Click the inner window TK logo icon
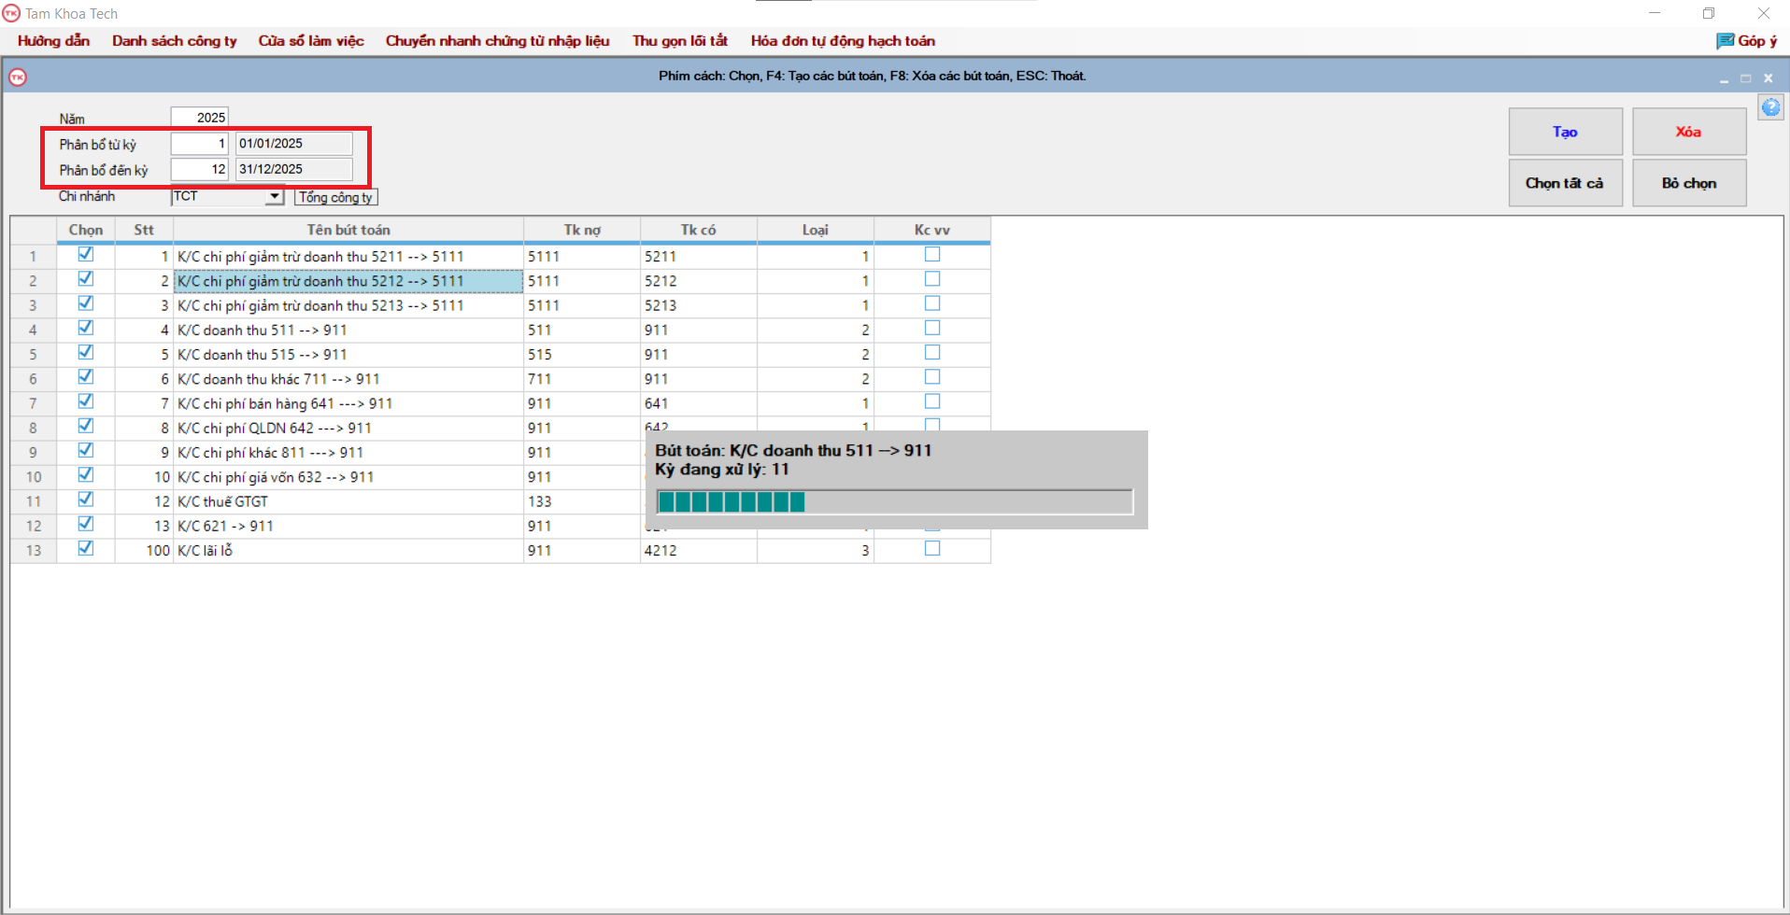Image resolution: width=1790 pixels, height=915 pixels. click(x=18, y=77)
